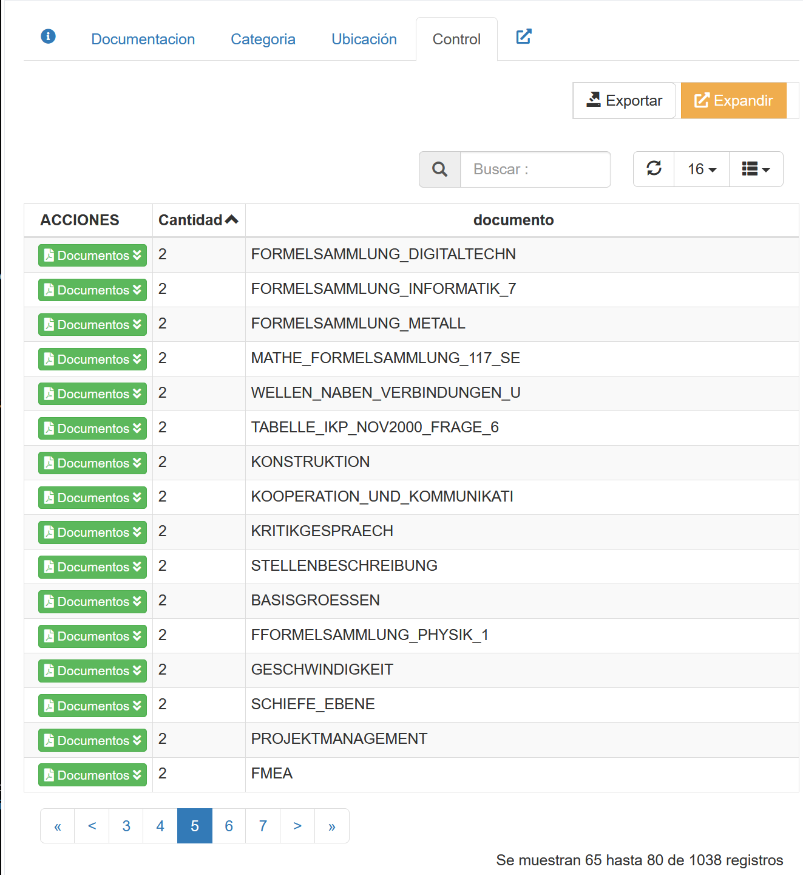Expand Documentos for FORMELSAMMLUNG_DIGITALTECHN row

92,256
